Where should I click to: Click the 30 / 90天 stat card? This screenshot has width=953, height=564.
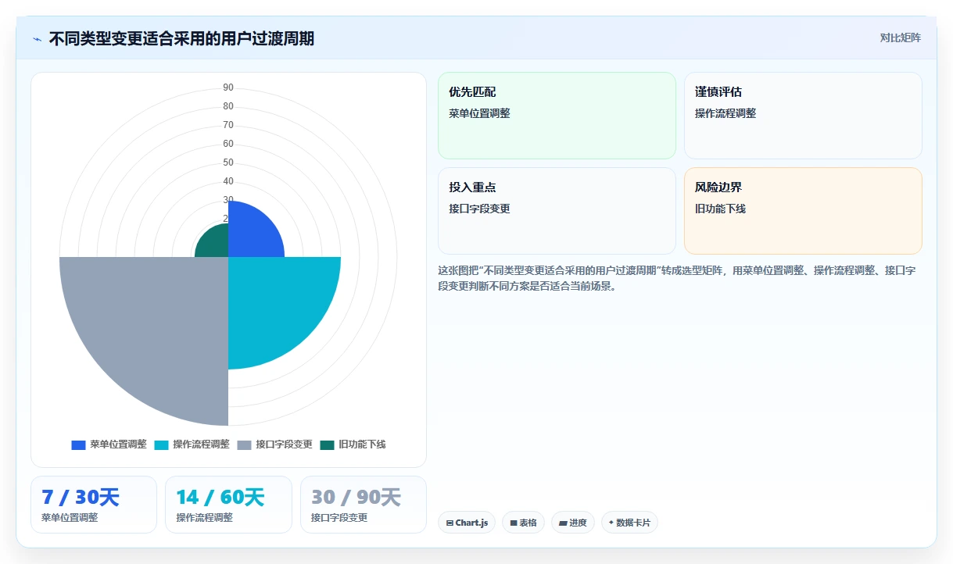pos(364,505)
